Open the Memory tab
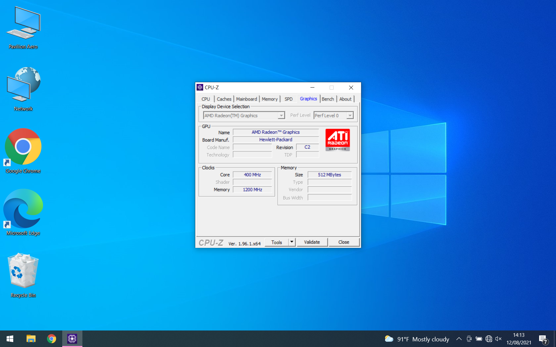Viewport: 556px width, 347px height. click(270, 99)
